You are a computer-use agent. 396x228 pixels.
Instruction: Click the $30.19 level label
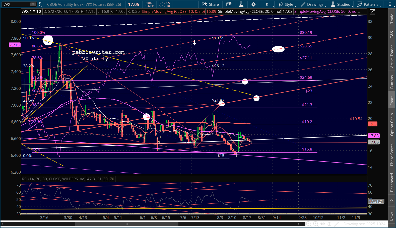(x=306, y=33)
